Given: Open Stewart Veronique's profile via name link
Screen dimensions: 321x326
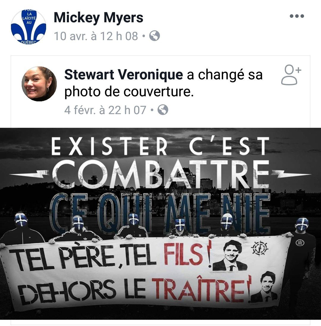Looking at the screenshot, I should coord(124,75).
